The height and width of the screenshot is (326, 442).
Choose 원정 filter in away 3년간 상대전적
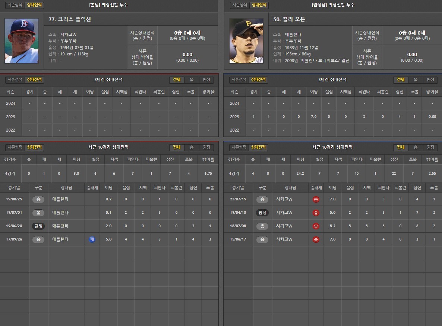click(430, 80)
